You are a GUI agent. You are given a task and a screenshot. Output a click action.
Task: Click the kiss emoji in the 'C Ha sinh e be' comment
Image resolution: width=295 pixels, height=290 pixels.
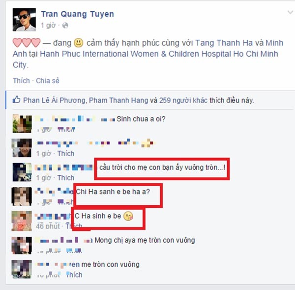(128, 216)
